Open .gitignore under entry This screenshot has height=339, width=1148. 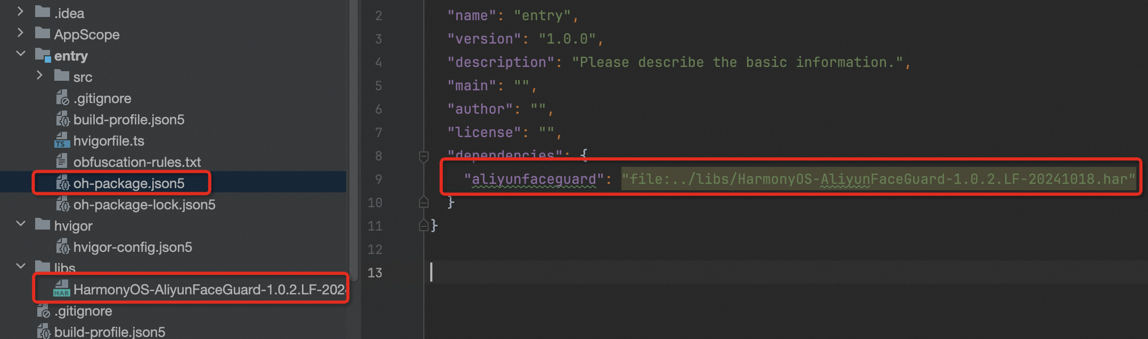click(102, 98)
